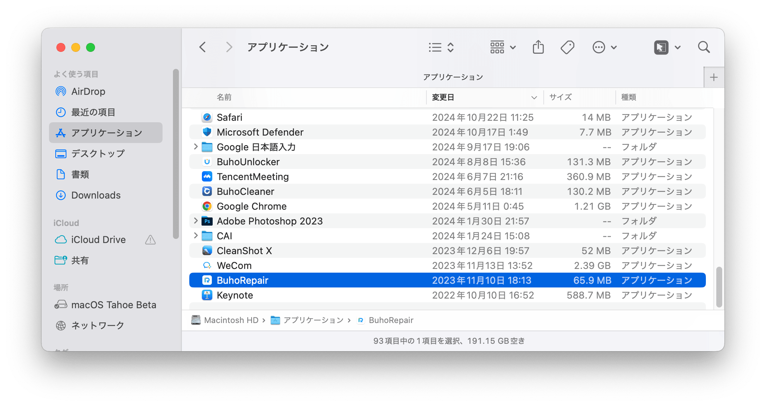The image size is (766, 406).
Task: Click the TencentMeeting app icon
Action: pos(207,177)
